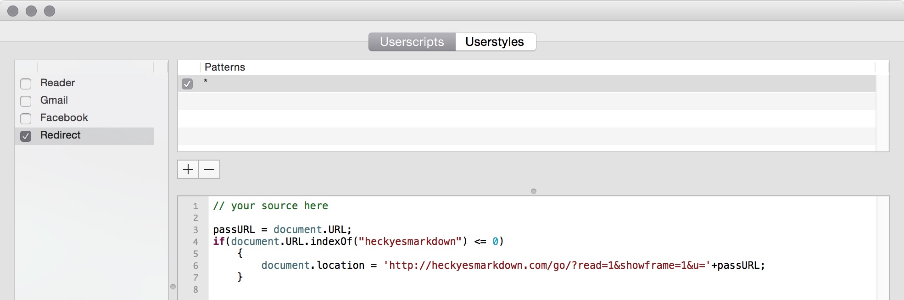Select the asterisk pattern row
Screen dimensions: 904x300
[527, 83]
